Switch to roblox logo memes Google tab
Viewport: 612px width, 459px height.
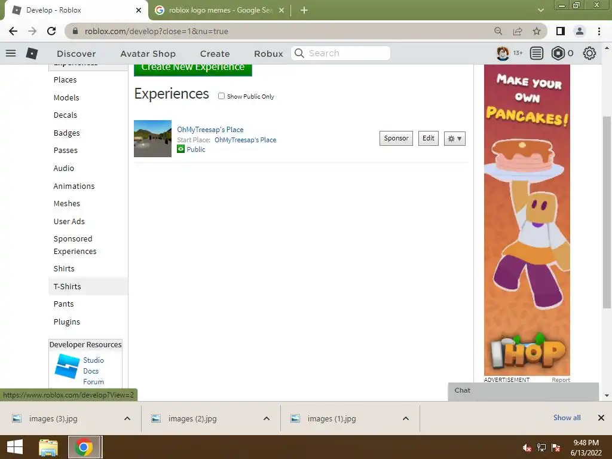coord(221,10)
